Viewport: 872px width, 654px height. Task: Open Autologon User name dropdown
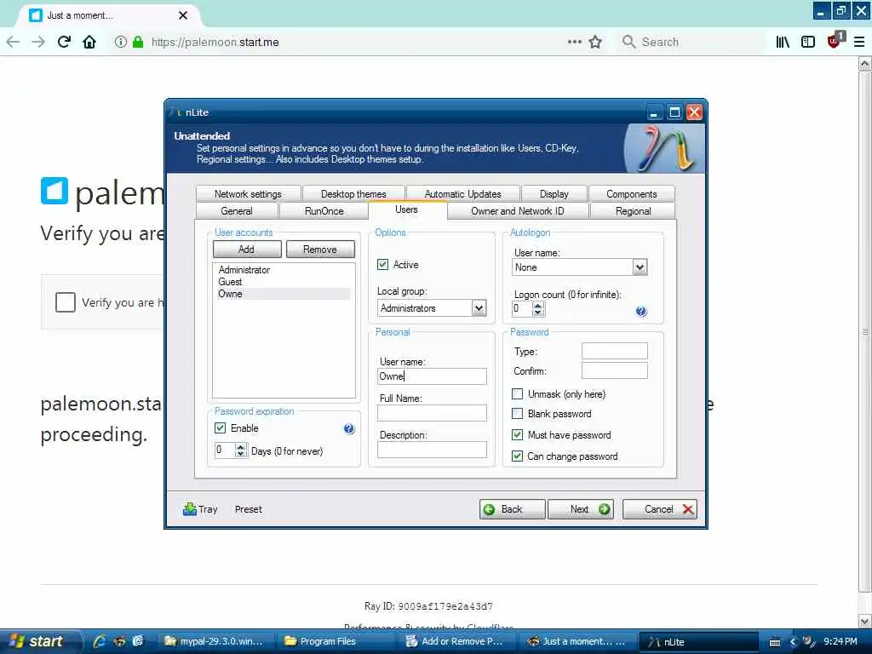click(640, 267)
